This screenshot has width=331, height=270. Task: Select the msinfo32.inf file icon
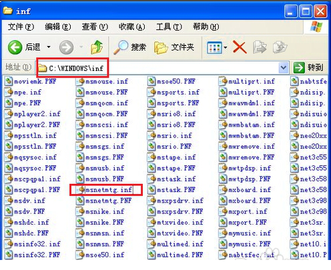(x=9, y=244)
